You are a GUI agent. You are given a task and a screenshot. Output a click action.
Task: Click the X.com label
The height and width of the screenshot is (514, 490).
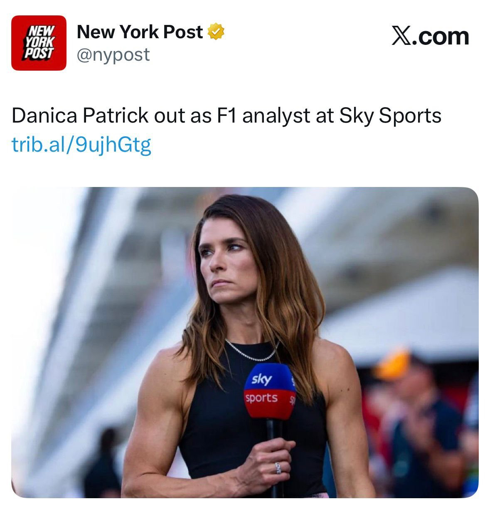[x=431, y=36]
